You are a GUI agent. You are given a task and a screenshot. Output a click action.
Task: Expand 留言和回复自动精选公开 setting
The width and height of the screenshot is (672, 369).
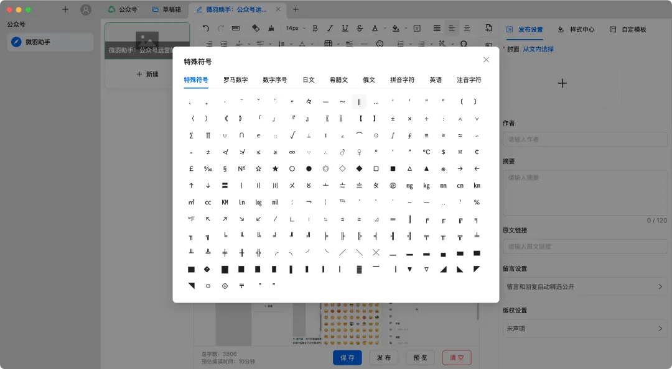[x=585, y=286]
